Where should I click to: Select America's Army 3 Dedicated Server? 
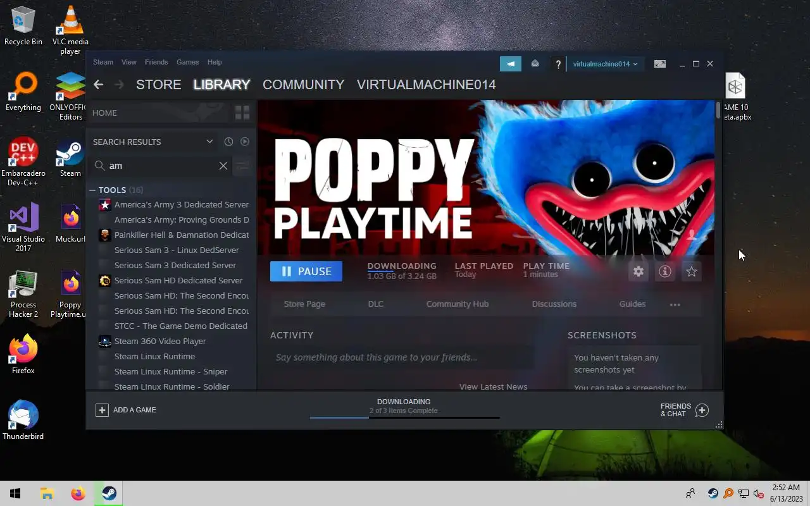coord(174,204)
